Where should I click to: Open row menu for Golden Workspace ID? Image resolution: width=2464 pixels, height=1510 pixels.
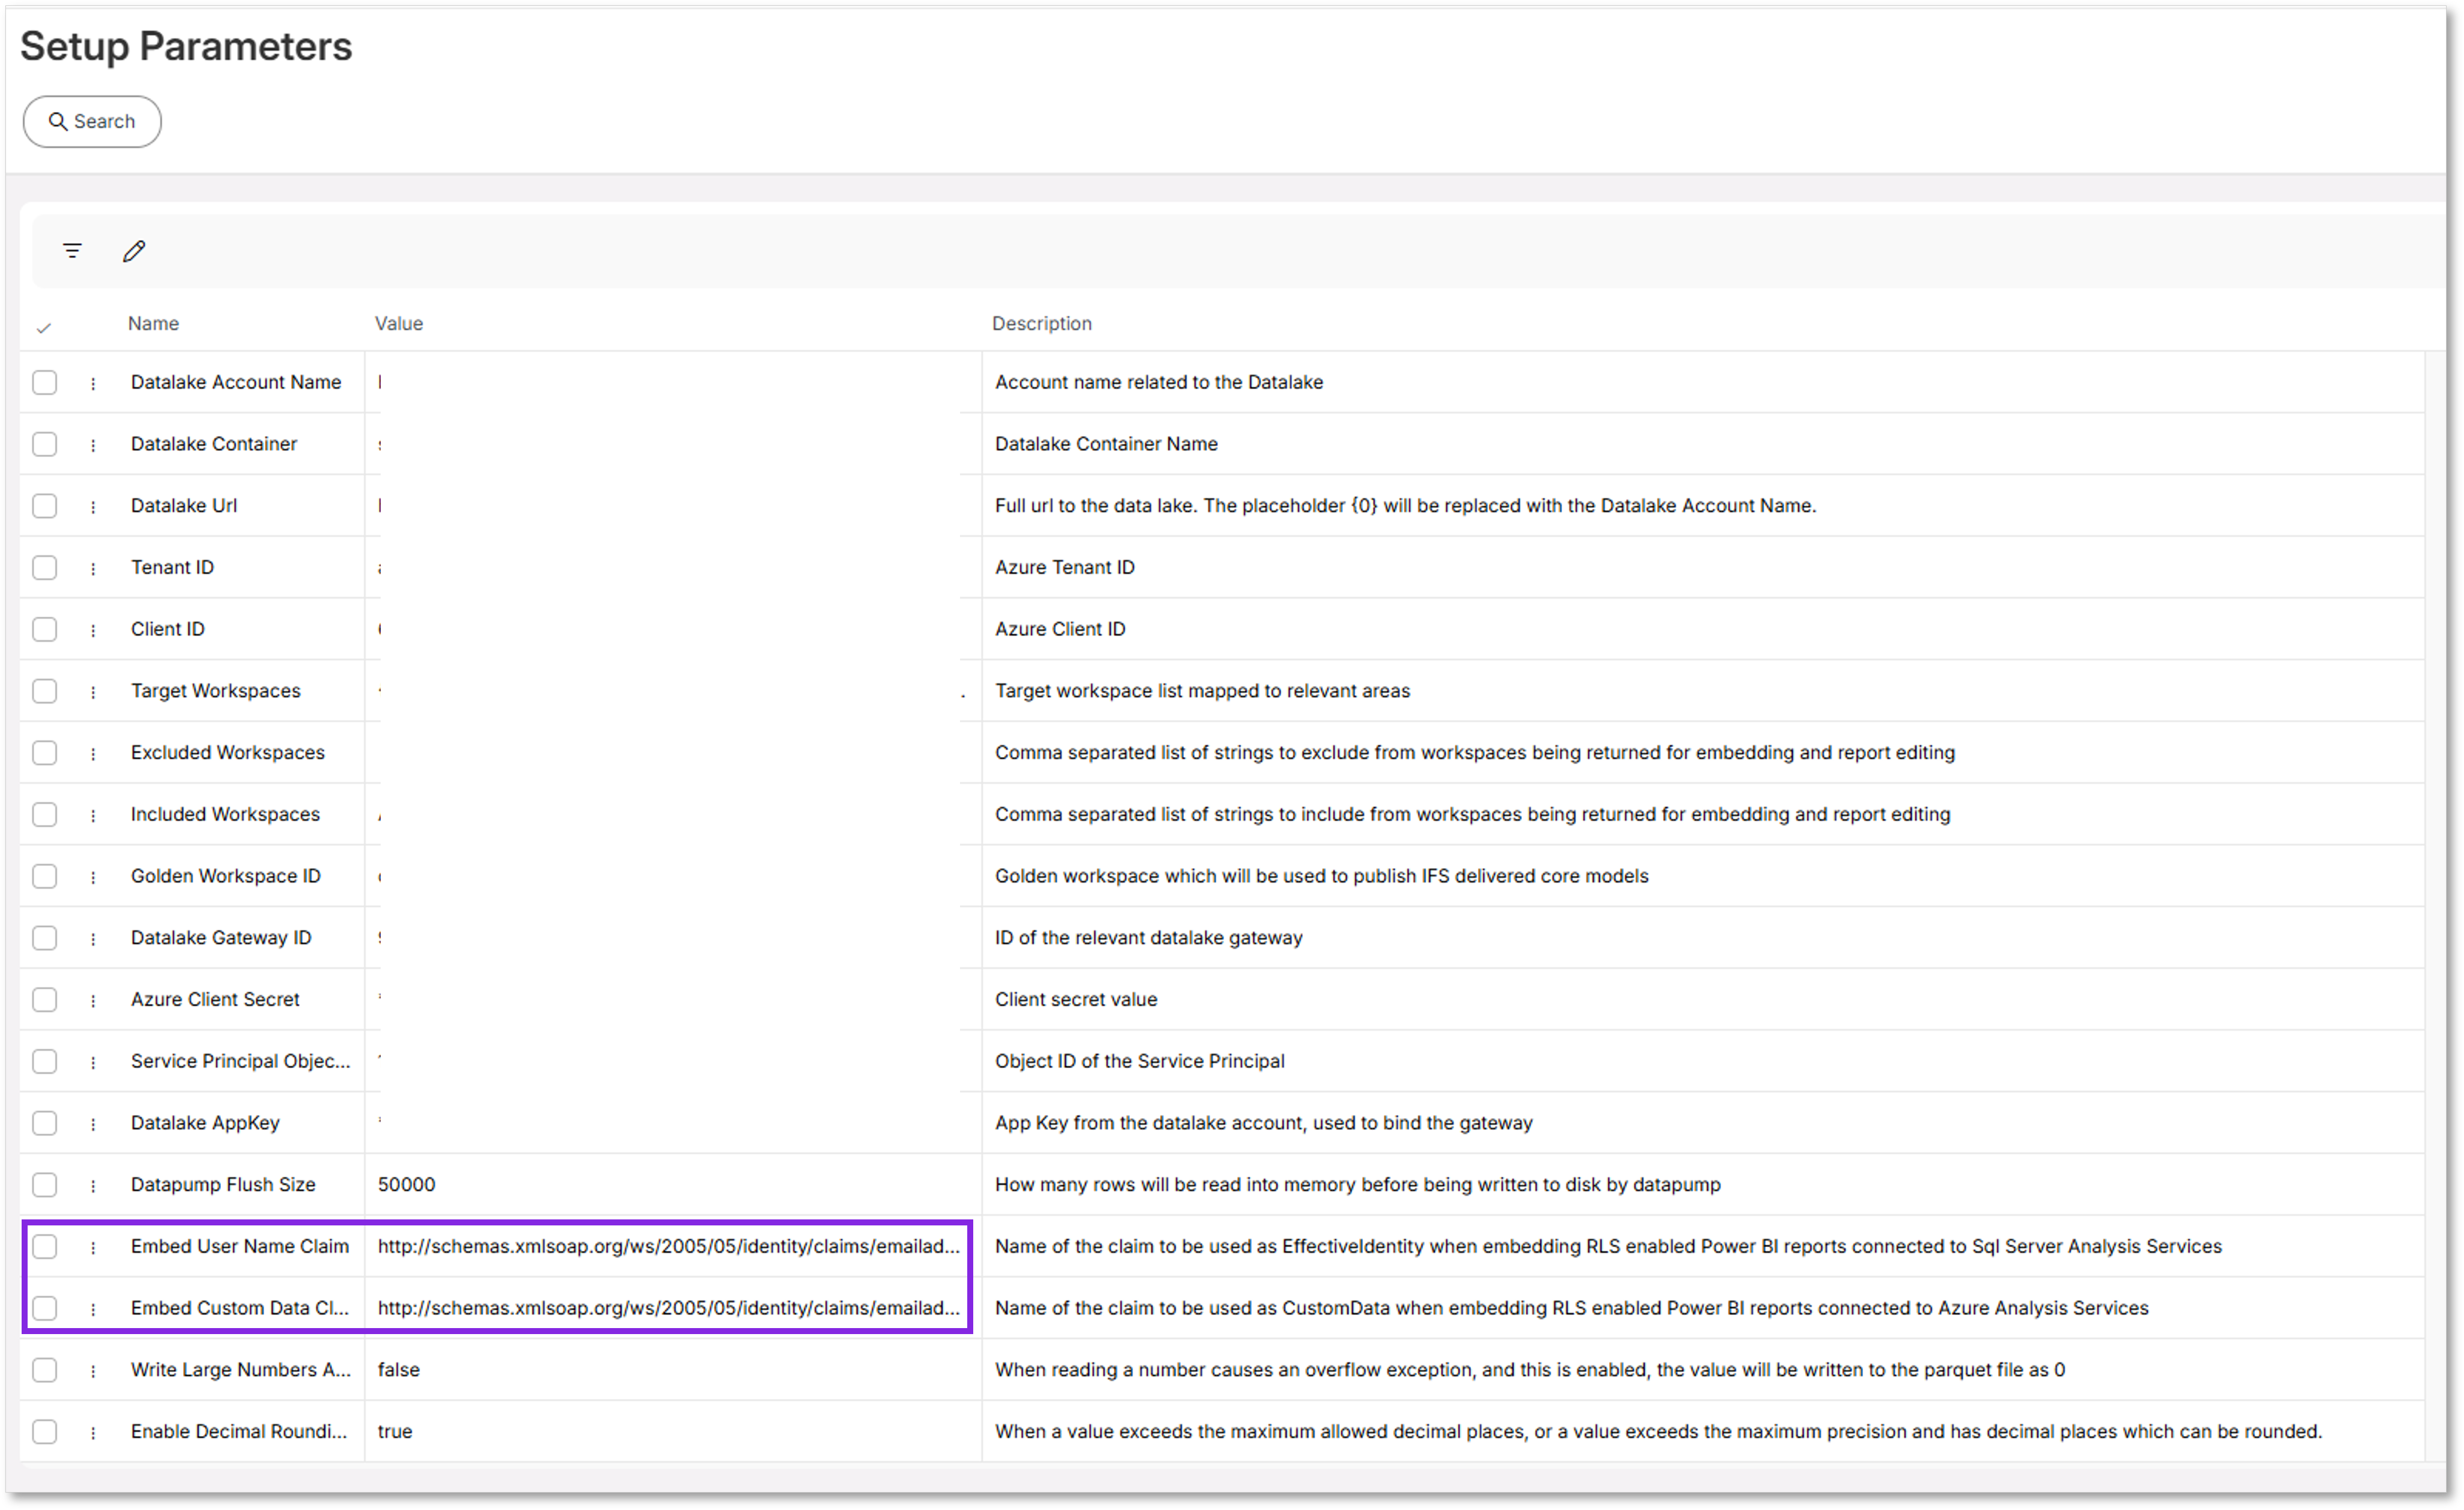tap(93, 877)
